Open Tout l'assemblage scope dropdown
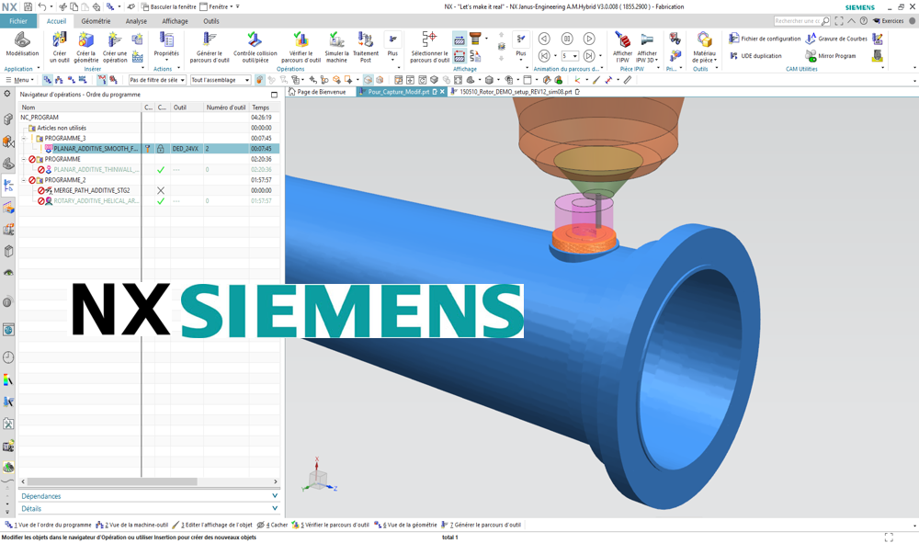Image resolution: width=919 pixels, height=543 pixels. (221, 80)
